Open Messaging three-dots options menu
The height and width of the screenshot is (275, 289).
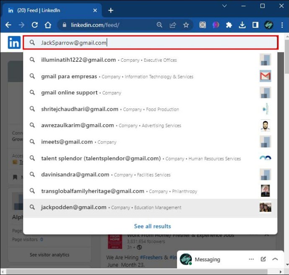coord(251,259)
